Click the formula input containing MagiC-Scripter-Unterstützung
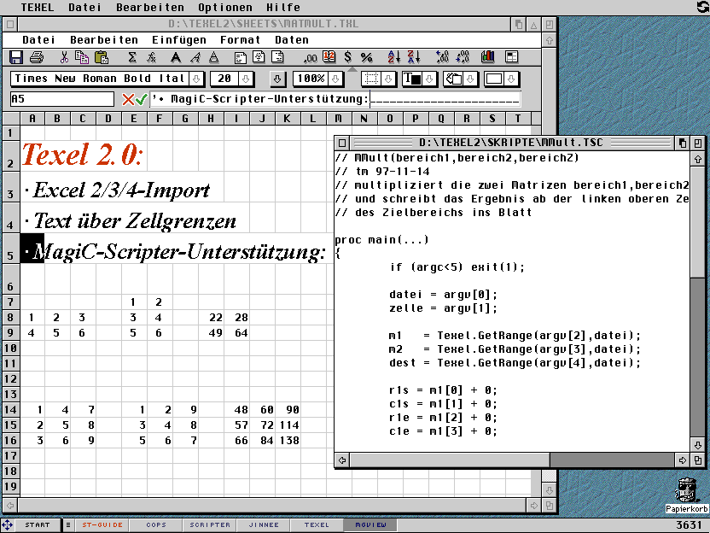The image size is (710, 533). pyautogui.click(x=335, y=99)
